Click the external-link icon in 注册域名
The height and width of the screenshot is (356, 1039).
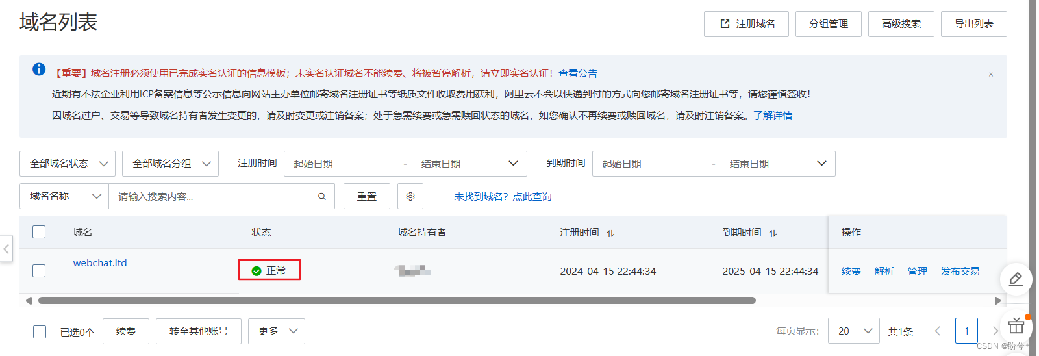point(725,24)
